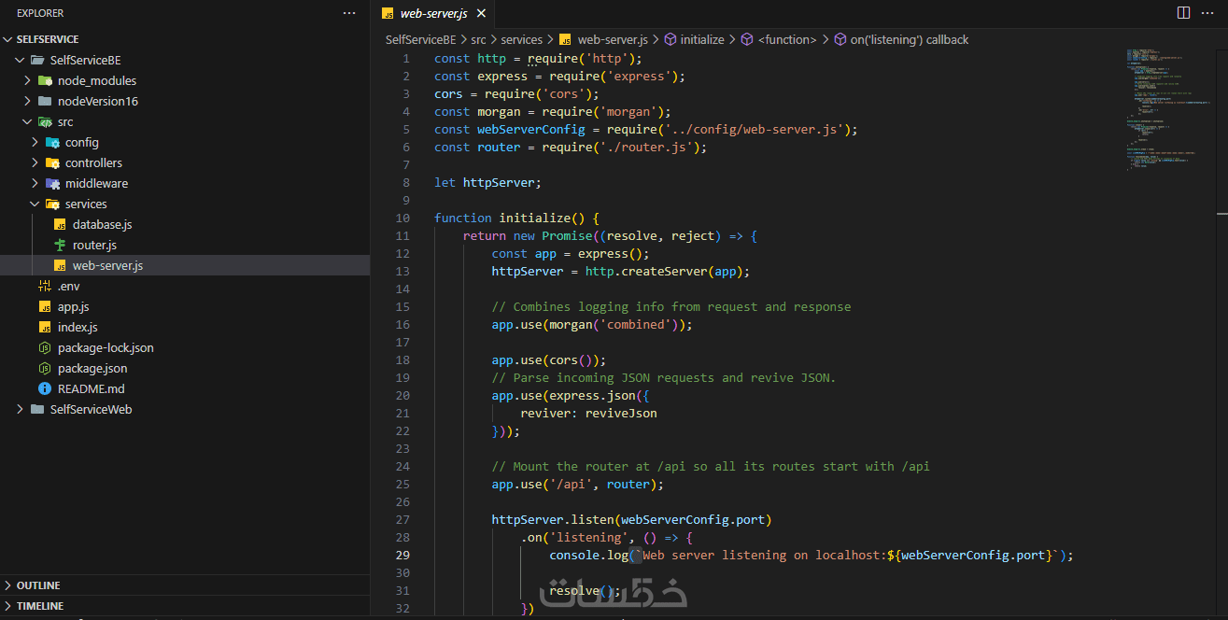
Task: Click the README.md info file icon
Action: [x=45, y=388]
